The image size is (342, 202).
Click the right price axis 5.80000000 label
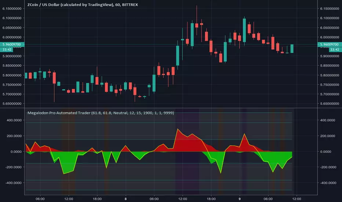(x=330, y=75)
